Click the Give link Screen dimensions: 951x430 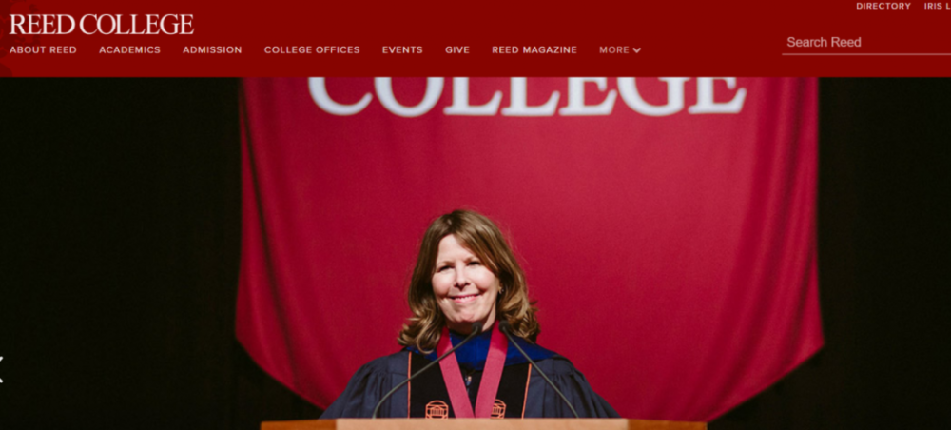click(457, 50)
